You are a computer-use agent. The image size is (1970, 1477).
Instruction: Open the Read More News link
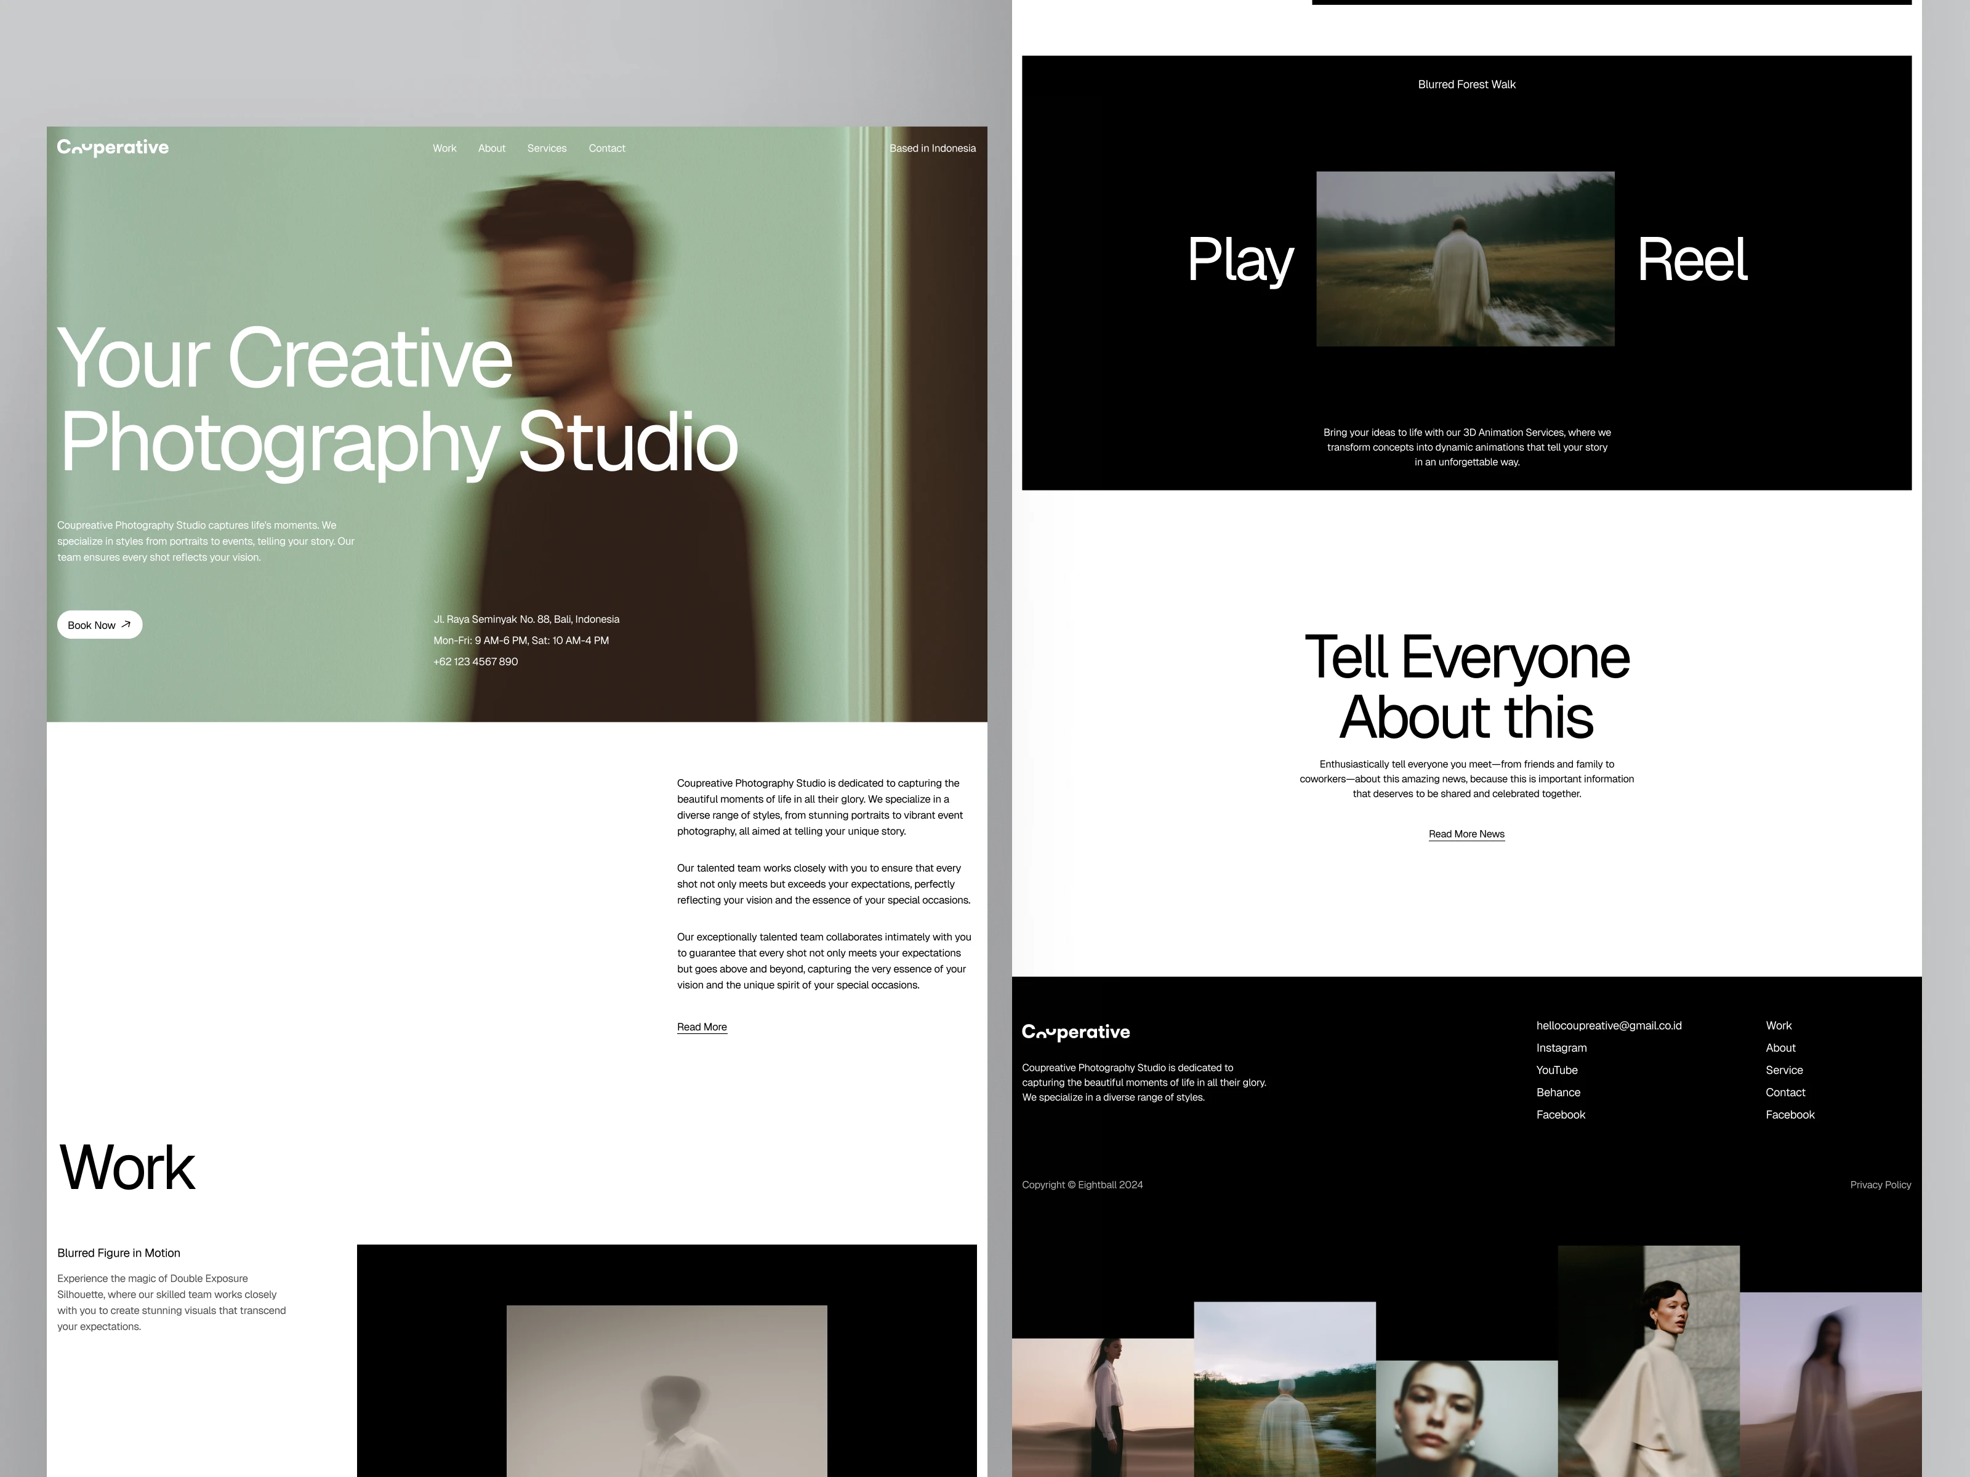(x=1466, y=835)
